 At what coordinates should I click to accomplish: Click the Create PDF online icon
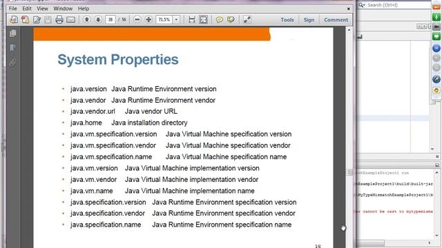(14, 20)
